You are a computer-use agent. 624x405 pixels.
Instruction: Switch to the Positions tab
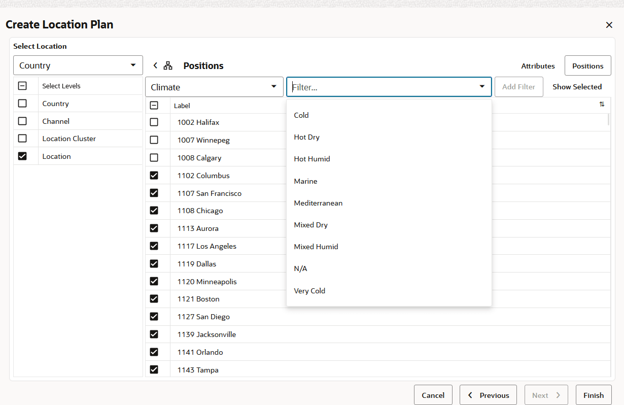pos(587,65)
